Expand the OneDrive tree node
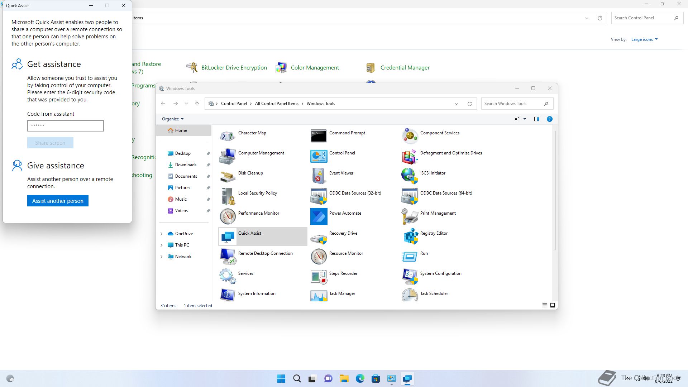The width and height of the screenshot is (688, 387). click(x=161, y=234)
